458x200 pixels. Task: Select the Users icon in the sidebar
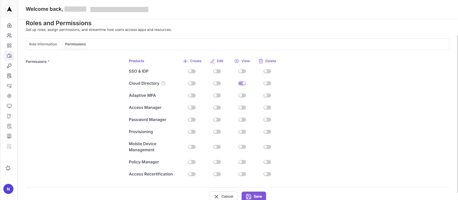9,35
